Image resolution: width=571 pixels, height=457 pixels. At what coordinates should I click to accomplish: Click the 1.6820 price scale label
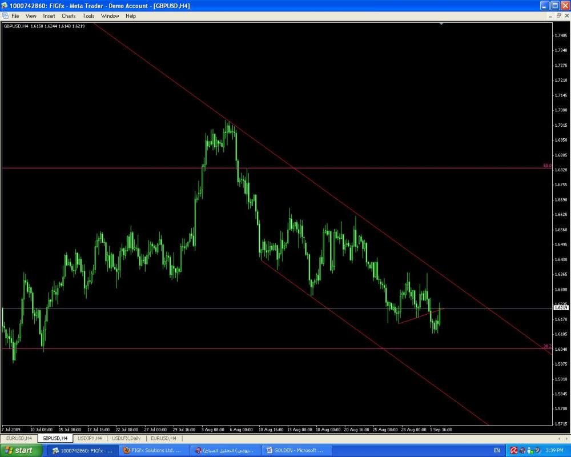(x=561, y=170)
